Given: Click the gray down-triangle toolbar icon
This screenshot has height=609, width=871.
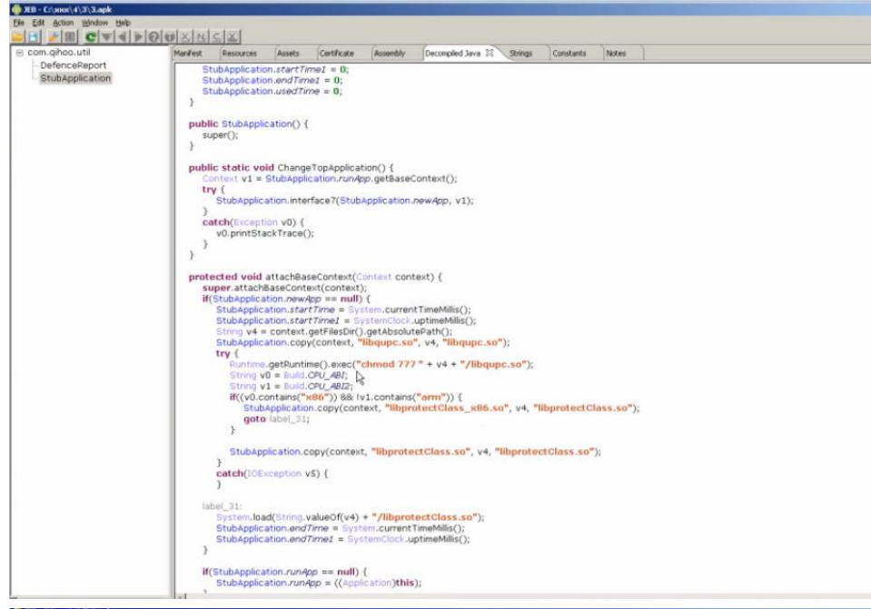Looking at the screenshot, I should click(106, 37).
